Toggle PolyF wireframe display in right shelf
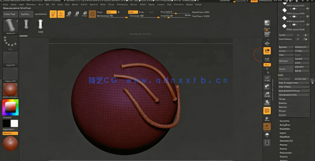Screen dimensions: 315x161 267,110
